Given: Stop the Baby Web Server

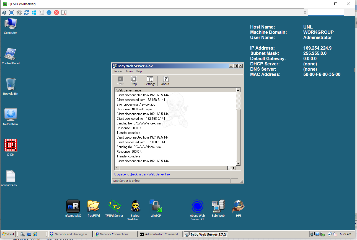Looking at the screenshot, I should tap(134, 81).
